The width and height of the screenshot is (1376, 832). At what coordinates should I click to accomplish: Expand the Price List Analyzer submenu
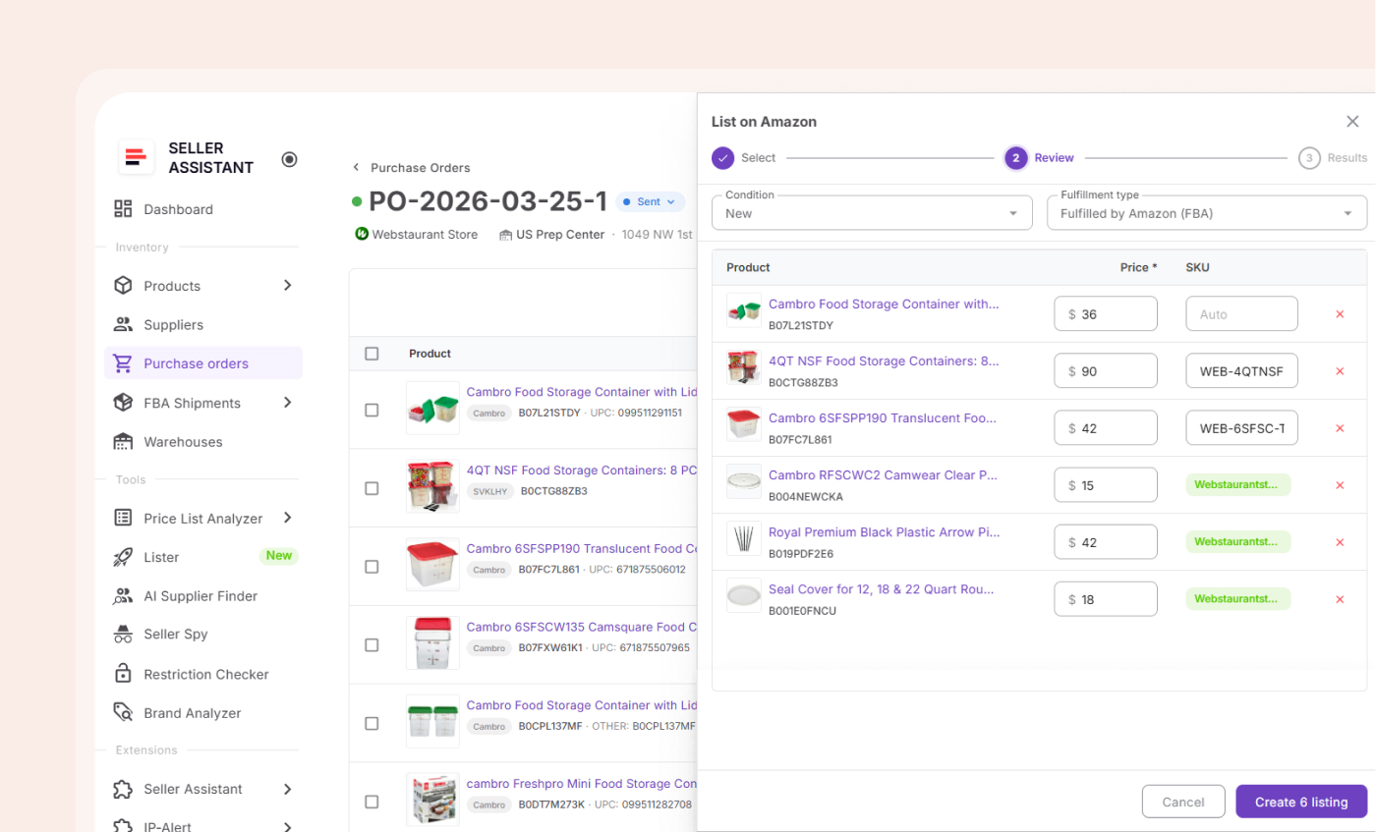tap(287, 518)
